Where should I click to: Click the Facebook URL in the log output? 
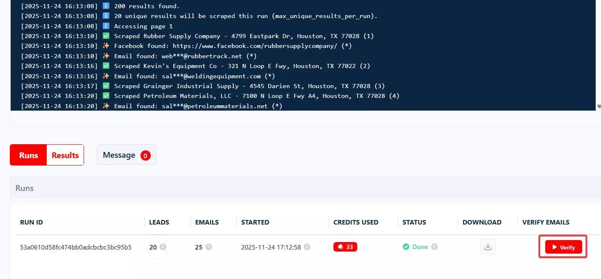tap(255, 46)
